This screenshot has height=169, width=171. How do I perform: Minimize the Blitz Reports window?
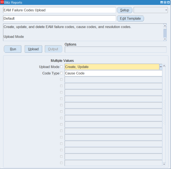click(162, 2)
